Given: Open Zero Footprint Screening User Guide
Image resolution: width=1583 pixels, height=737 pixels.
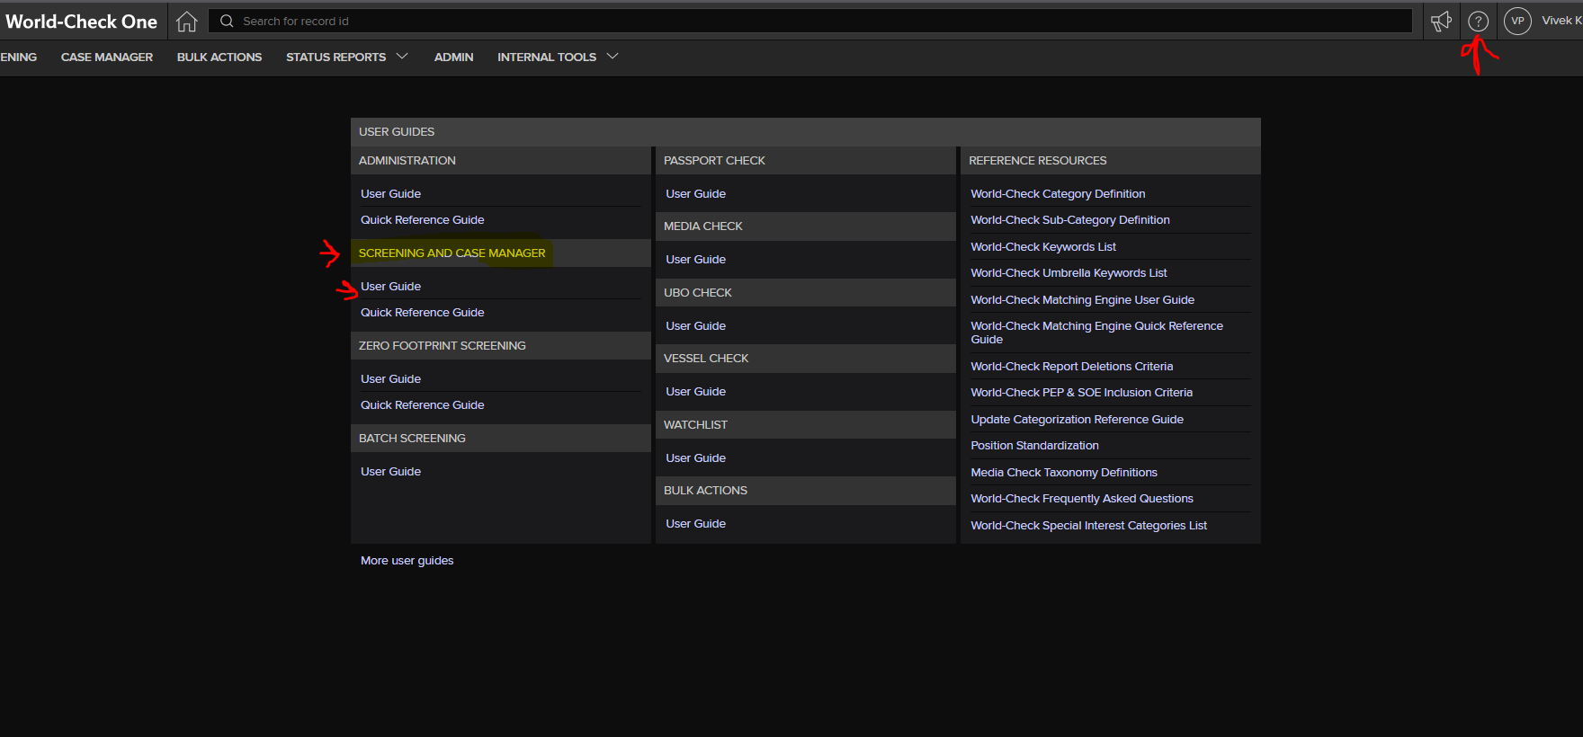Looking at the screenshot, I should click(x=390, y=379).
